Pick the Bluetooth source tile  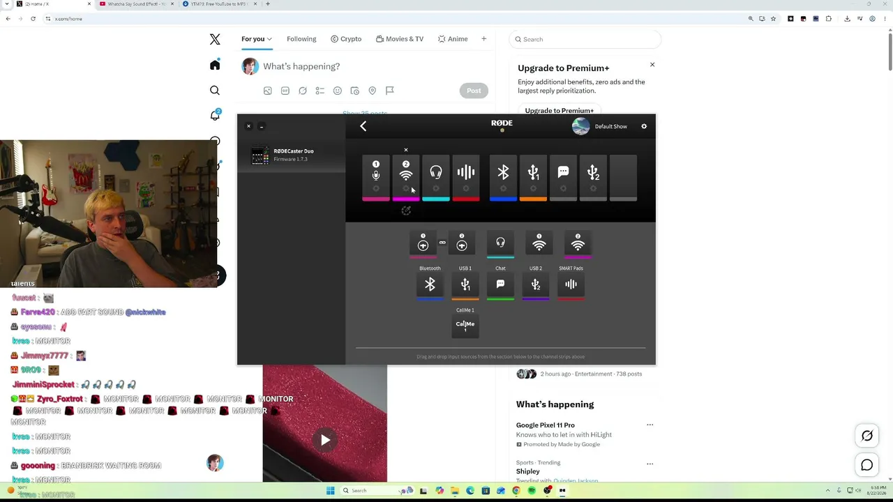pyautogui.click(x=430, y=285)
